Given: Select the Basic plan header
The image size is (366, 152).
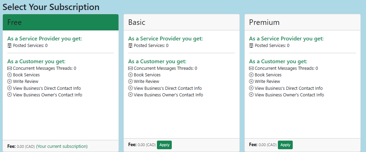Looking at the screenshot, I should click(x=181, y=22).
